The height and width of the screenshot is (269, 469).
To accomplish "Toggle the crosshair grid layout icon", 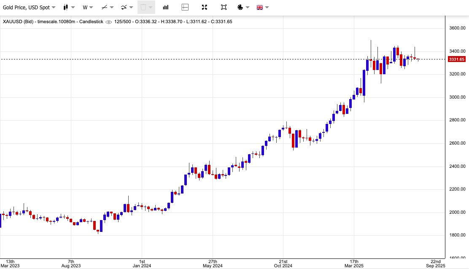I will [x=185, y=8].
